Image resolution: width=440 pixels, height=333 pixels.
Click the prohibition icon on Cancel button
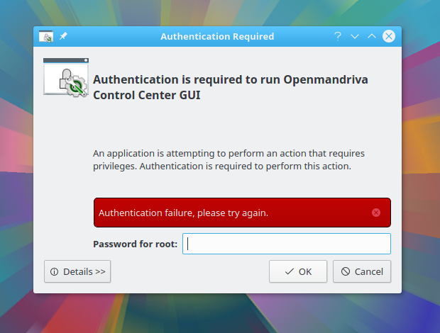[346, 271]
